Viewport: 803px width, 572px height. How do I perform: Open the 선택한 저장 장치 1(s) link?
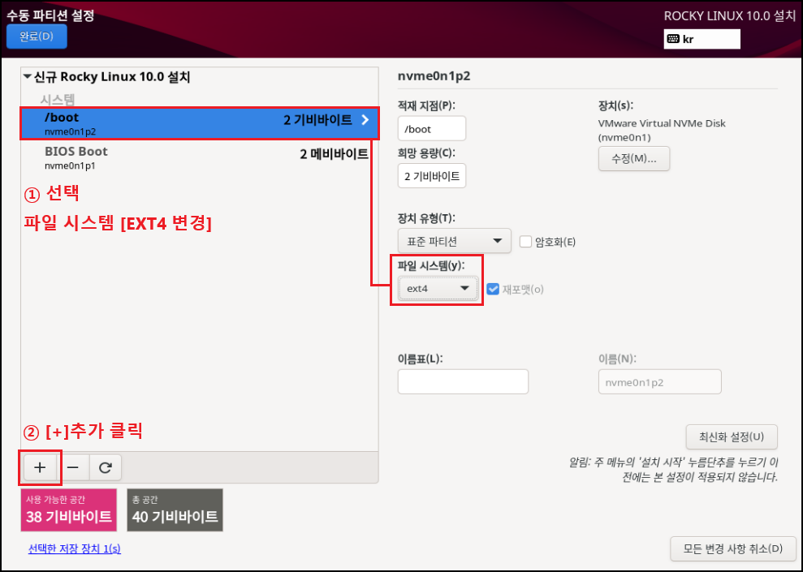(x=74, y=548)
